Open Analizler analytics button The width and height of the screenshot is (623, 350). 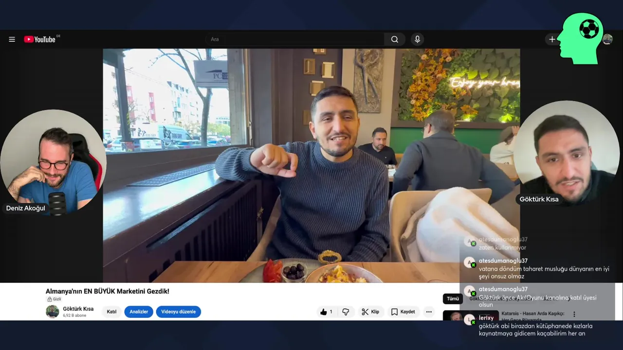coord(139,312)
